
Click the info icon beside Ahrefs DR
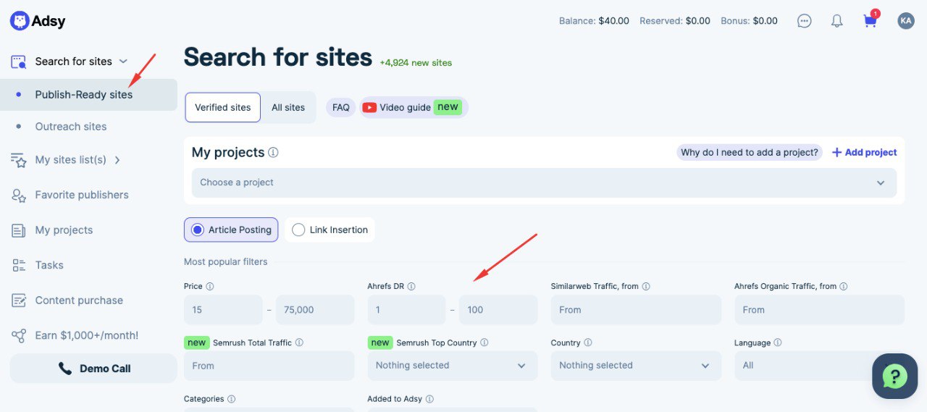pos(411,287)
